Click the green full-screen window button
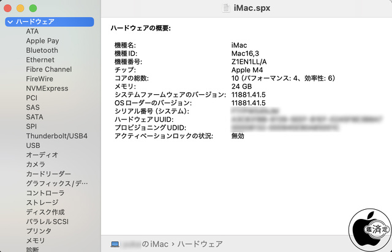392x252 pixels. pos(33,9)
